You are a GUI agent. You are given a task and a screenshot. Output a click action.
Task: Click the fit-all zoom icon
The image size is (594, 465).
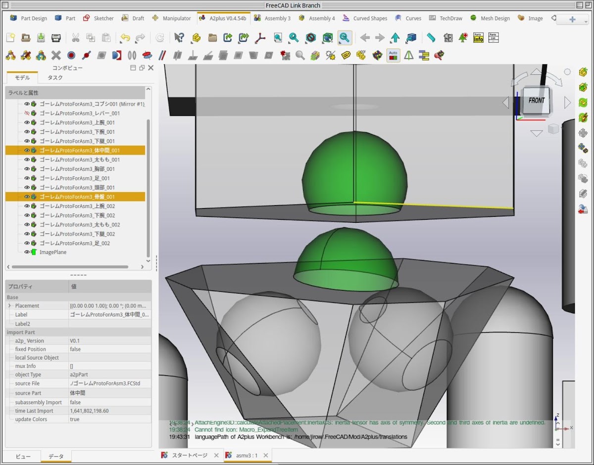[x=278, y=38]
